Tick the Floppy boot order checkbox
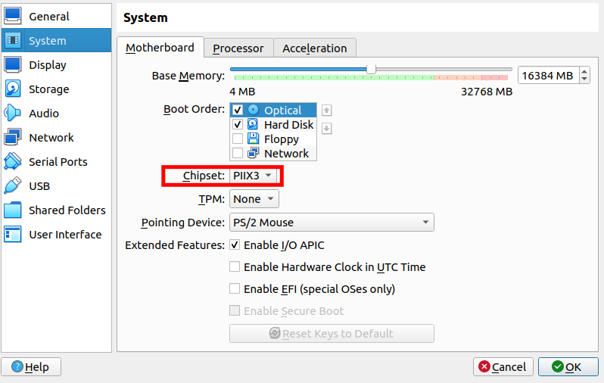The image size is (604, 383). click(x=238, y=139)
